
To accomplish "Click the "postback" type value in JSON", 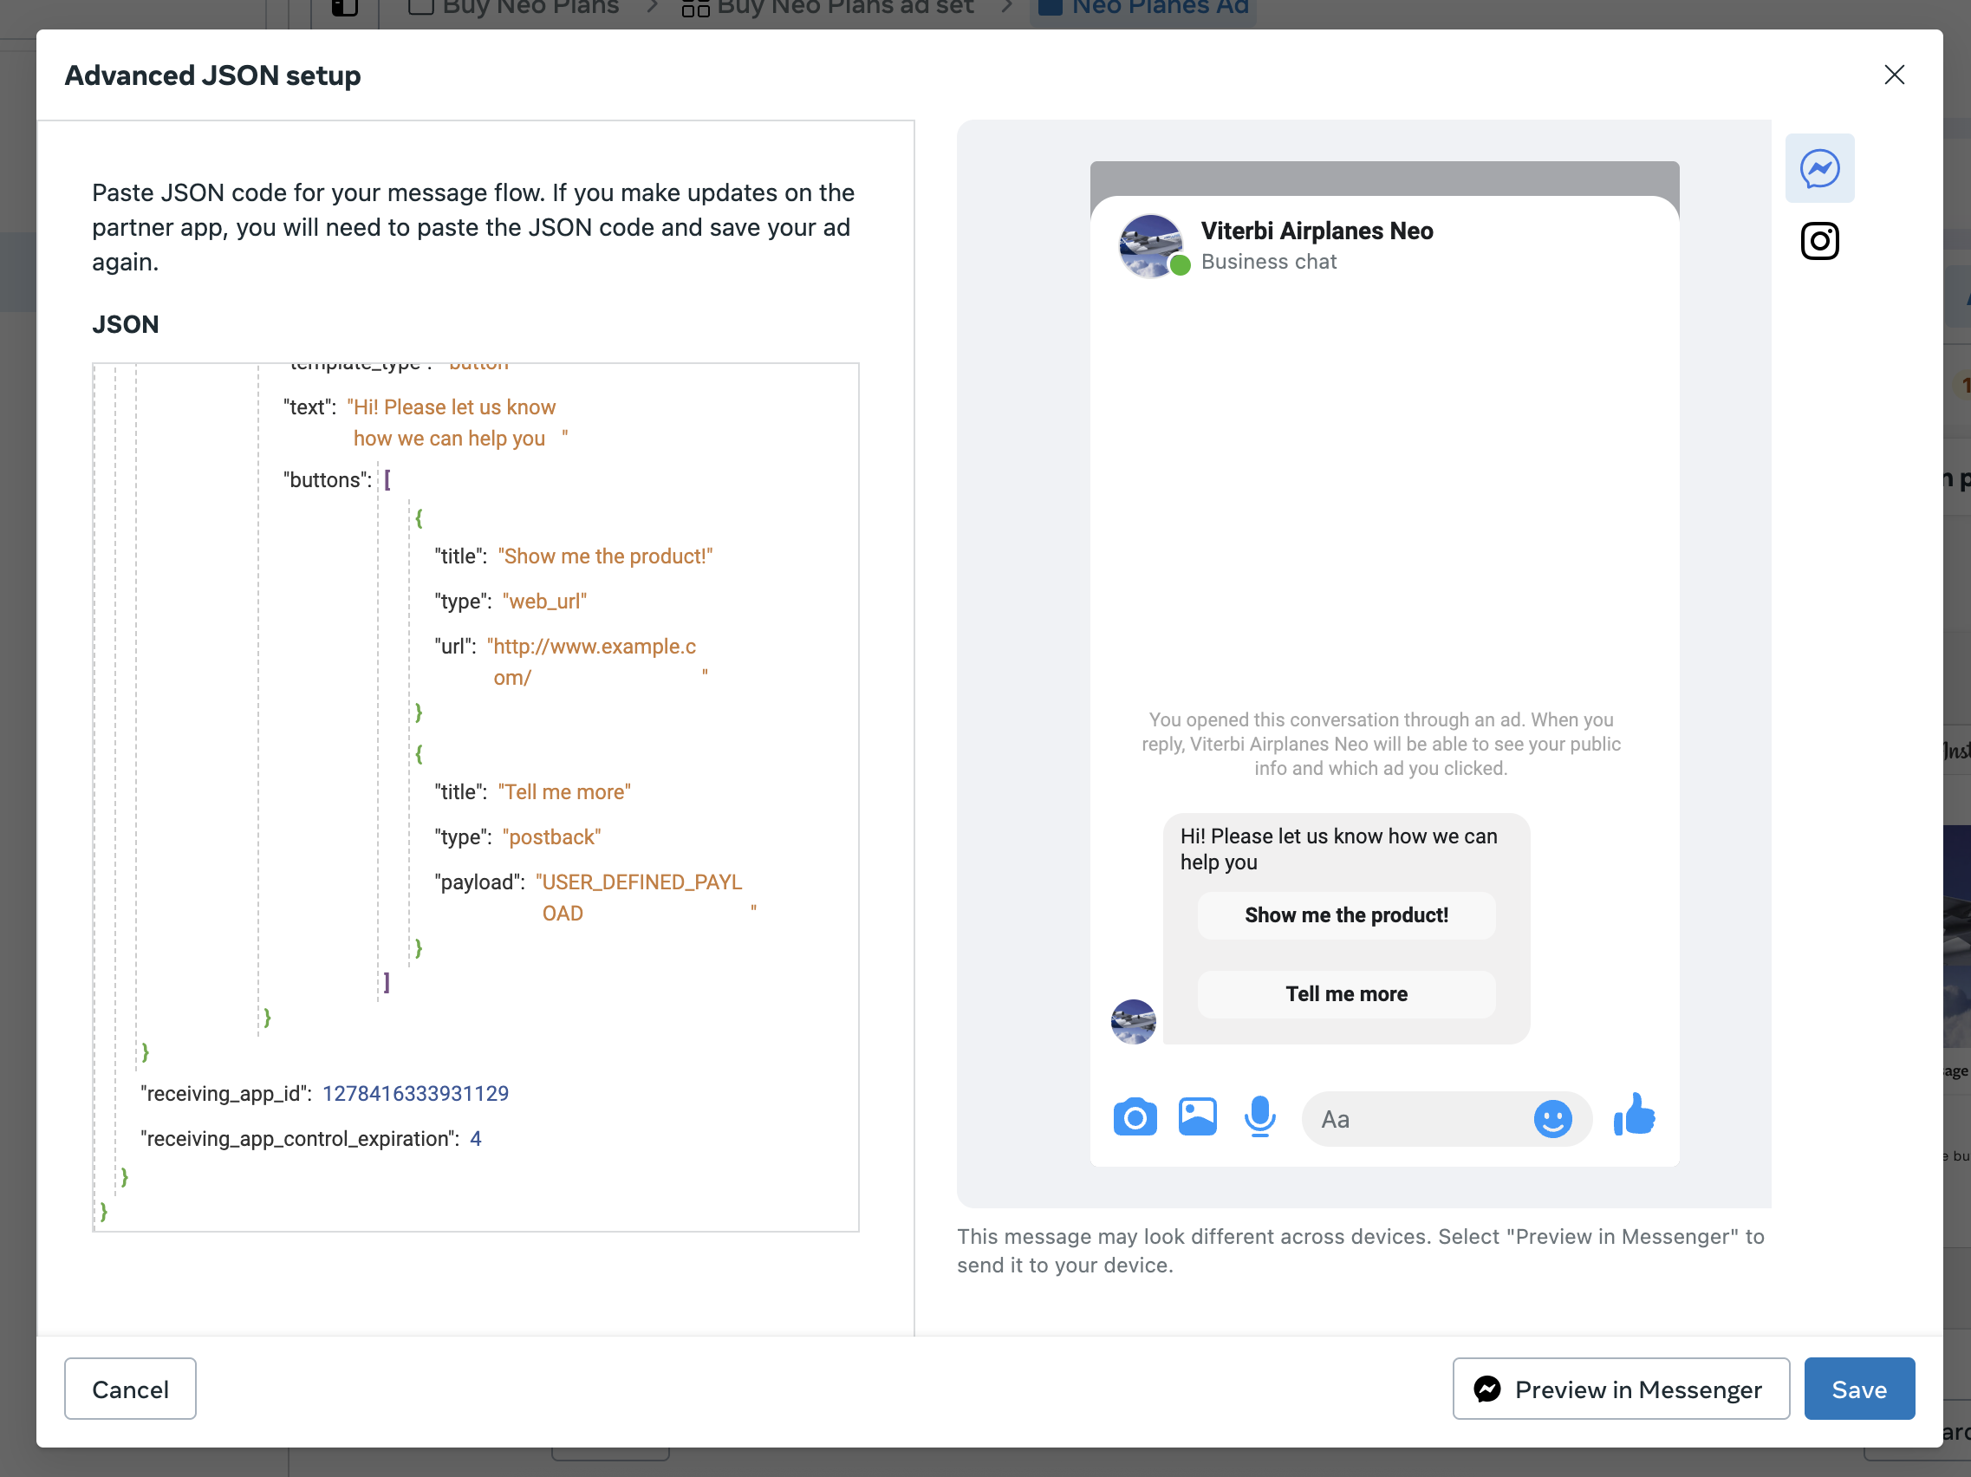I will tap(551, 837).
